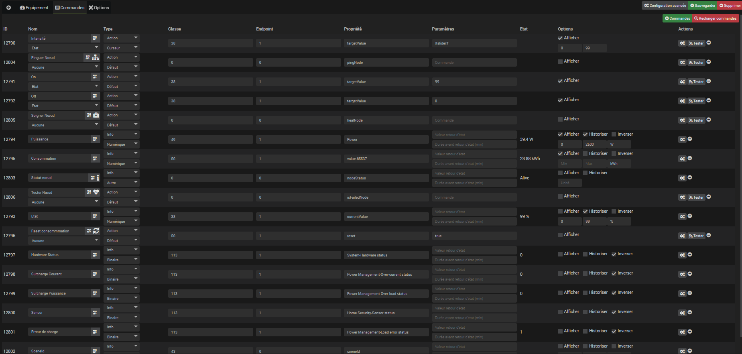Choose an icon for the Consommation command

[95, 159]
